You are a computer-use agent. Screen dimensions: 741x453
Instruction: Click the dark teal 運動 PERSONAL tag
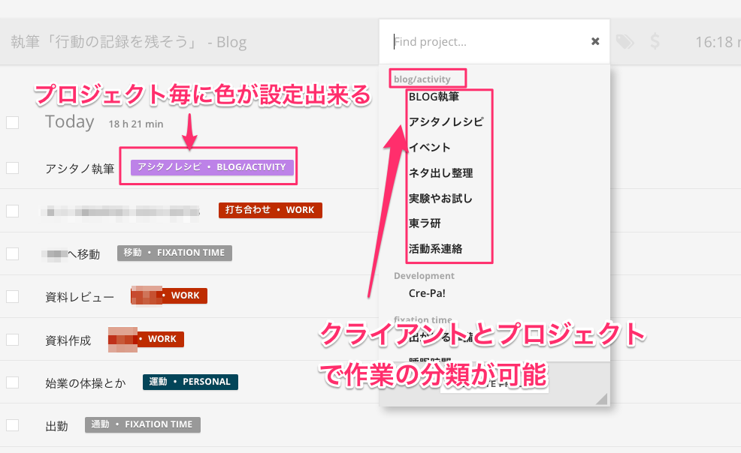pos(190,382)
